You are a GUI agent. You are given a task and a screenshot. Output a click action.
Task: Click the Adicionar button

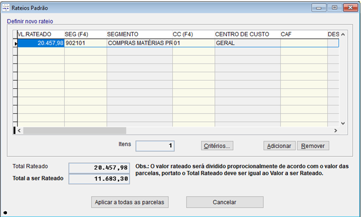click(x=279, y=146)
